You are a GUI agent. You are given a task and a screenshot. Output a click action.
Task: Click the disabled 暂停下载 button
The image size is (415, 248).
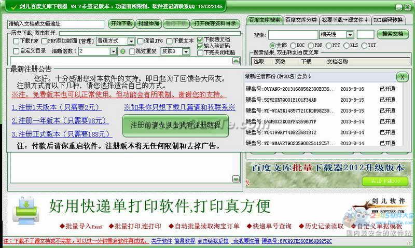[176, 23]
